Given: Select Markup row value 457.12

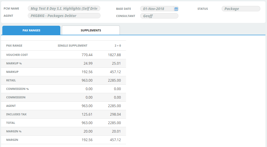Looking at the screenshot, I should click(x=115, y=72).
